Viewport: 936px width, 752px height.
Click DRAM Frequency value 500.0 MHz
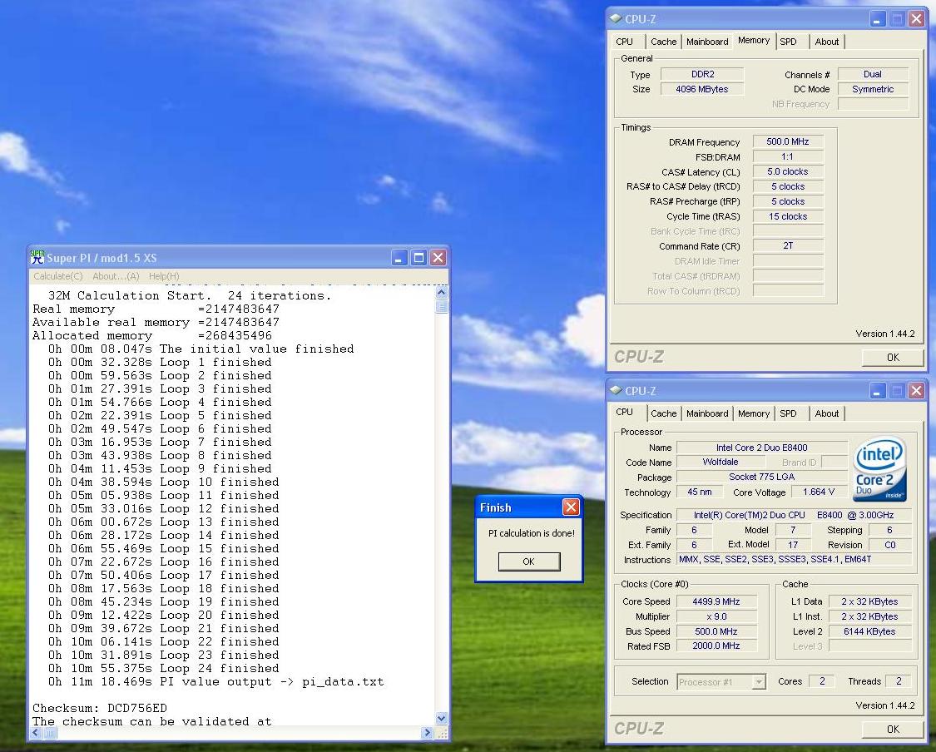[788, 142]
